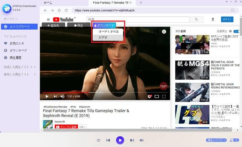This screenshot has width=242, height=147.
Task: Skip to the next track in the bottom bar
Action: 132,140
